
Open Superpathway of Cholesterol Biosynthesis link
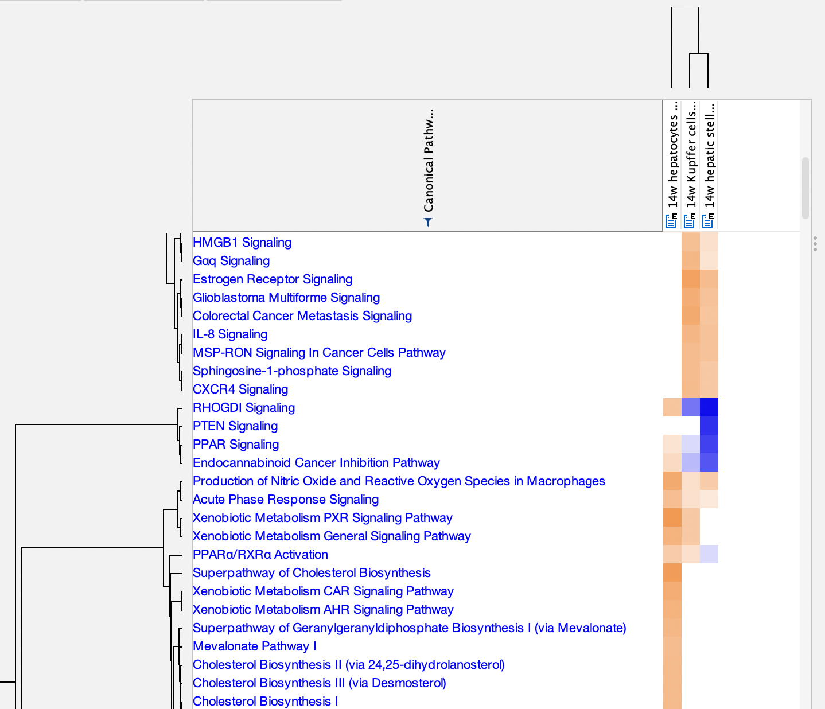coord(312,572)
